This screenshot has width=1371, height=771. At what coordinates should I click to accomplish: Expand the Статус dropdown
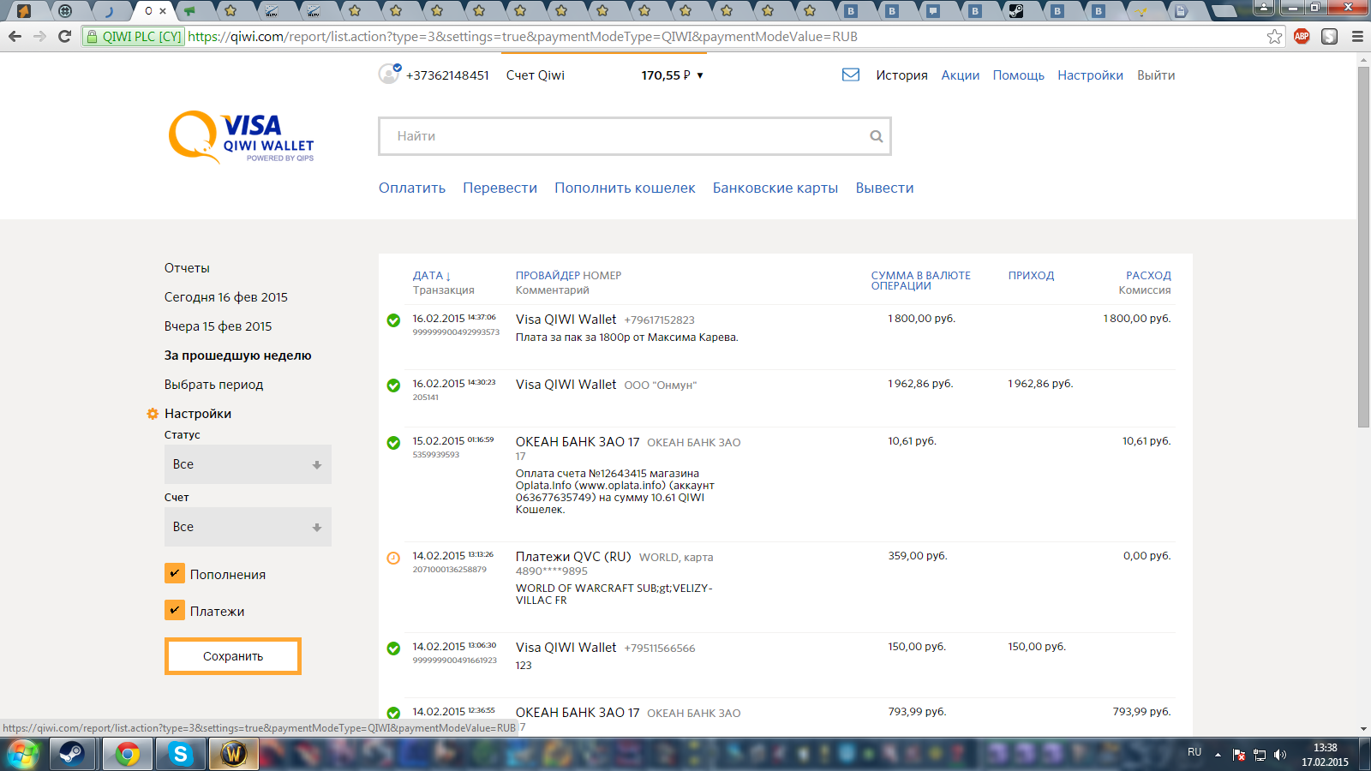pyautogui.click(x=248, y=464)
